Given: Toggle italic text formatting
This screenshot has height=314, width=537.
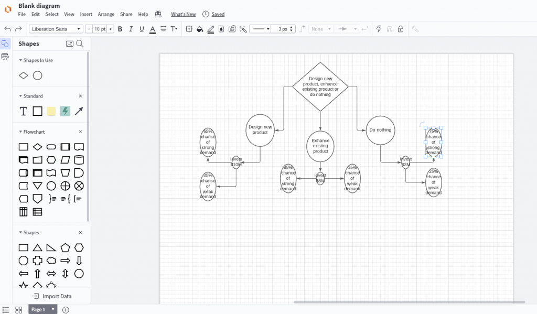Looking at the screenshot, I should 131,29.
